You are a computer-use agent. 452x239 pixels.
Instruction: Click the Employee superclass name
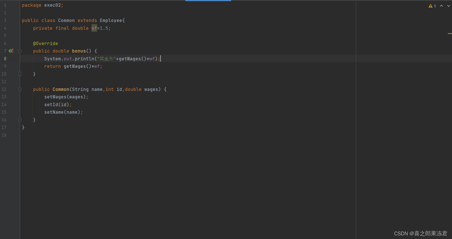pos(111,21)
